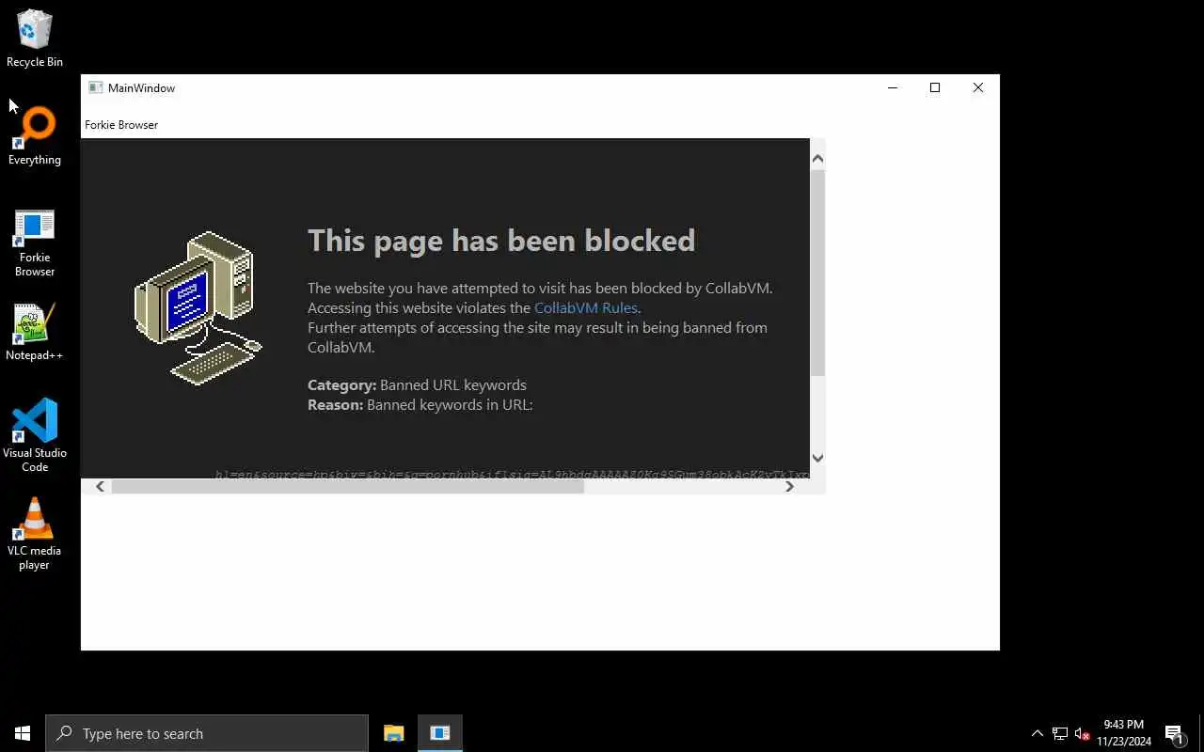This screenshot has height=752, width=1204.
Task: Click the MainWindow app taskbar button
Action: click(x=440, y=733)
